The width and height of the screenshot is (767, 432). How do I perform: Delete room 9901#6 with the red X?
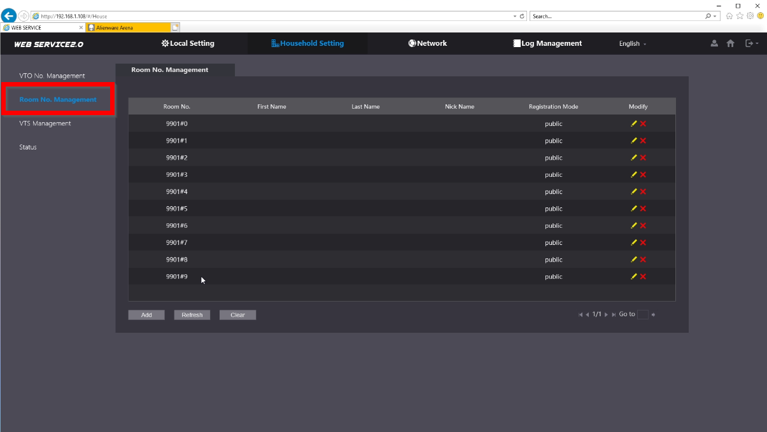click(x=643, y=225)
